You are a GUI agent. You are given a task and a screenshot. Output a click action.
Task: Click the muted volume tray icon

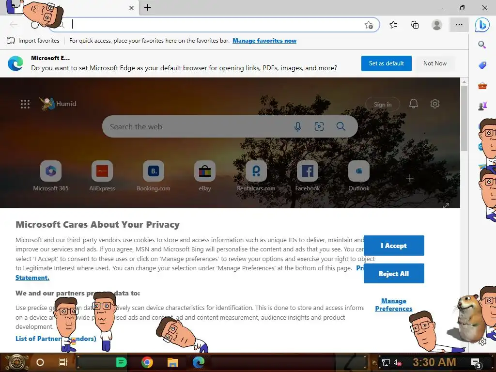click(x=397, y=362)
